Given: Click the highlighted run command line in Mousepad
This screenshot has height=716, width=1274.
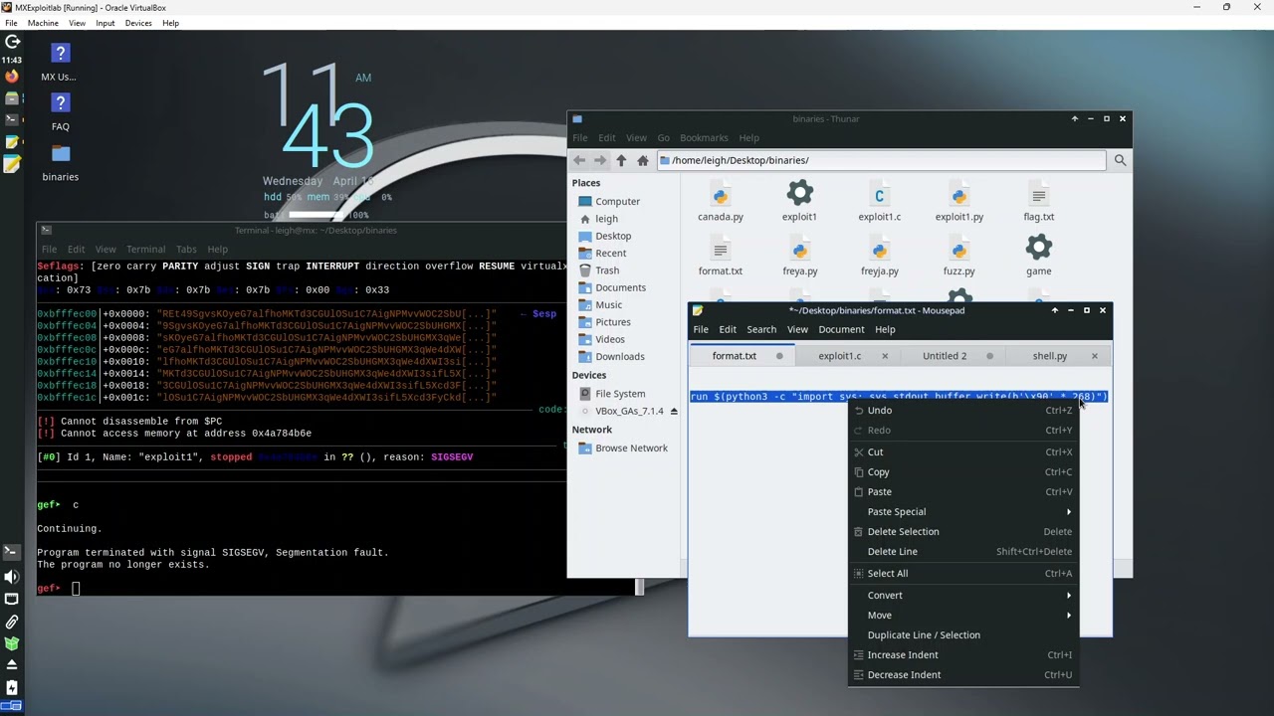Looking at the screenshot, I should tap(899, 397).
